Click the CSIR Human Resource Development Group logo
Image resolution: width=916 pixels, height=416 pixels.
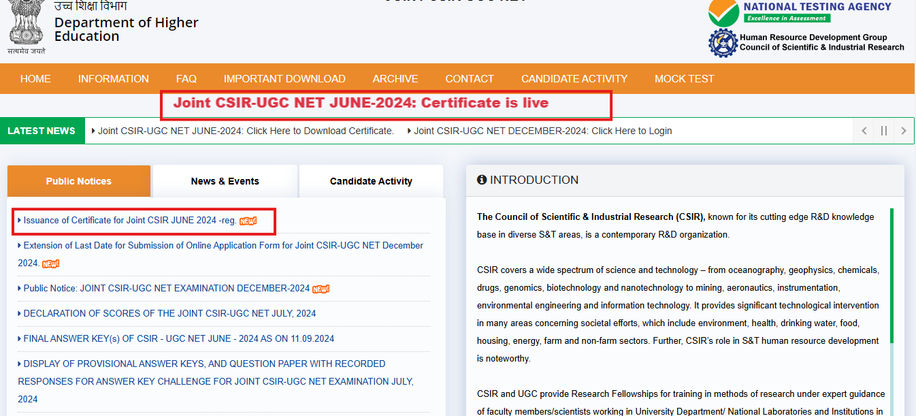coord(723,43)
